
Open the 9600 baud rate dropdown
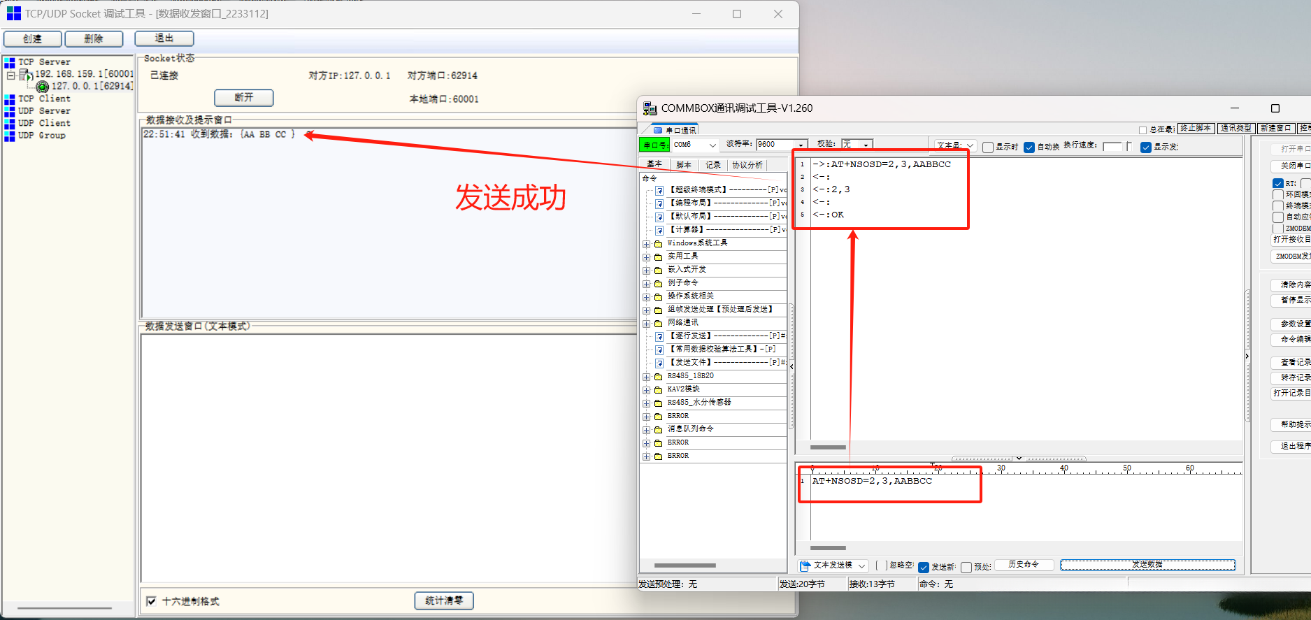click(x=801, y=145)
